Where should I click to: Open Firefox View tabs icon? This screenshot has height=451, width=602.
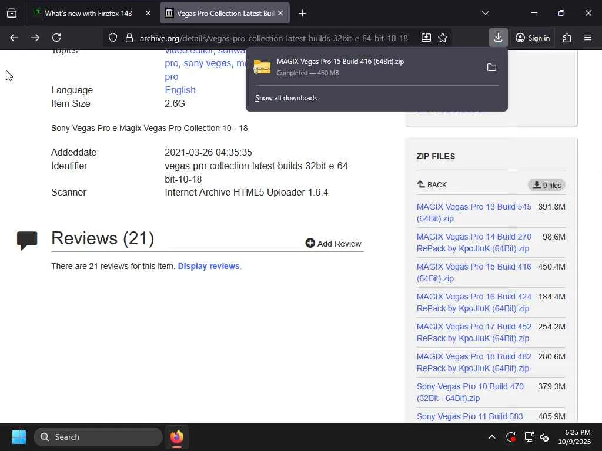(12, 14)
